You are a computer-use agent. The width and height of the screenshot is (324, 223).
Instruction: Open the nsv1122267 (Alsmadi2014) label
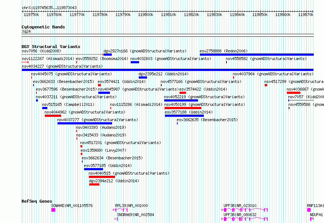[48, 59]
